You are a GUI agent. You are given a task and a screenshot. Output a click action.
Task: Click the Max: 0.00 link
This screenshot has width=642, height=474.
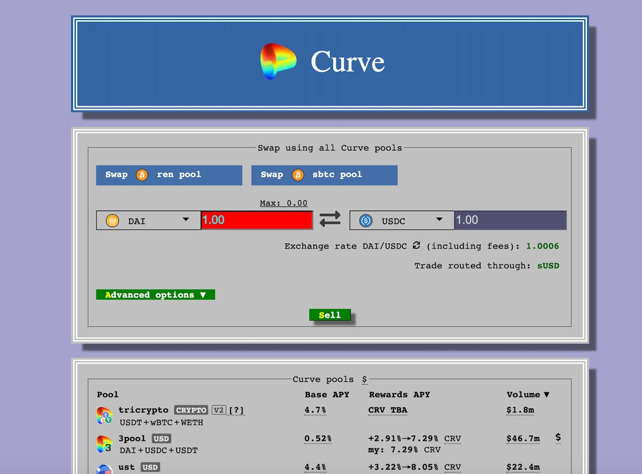click(x=284, y=203)
